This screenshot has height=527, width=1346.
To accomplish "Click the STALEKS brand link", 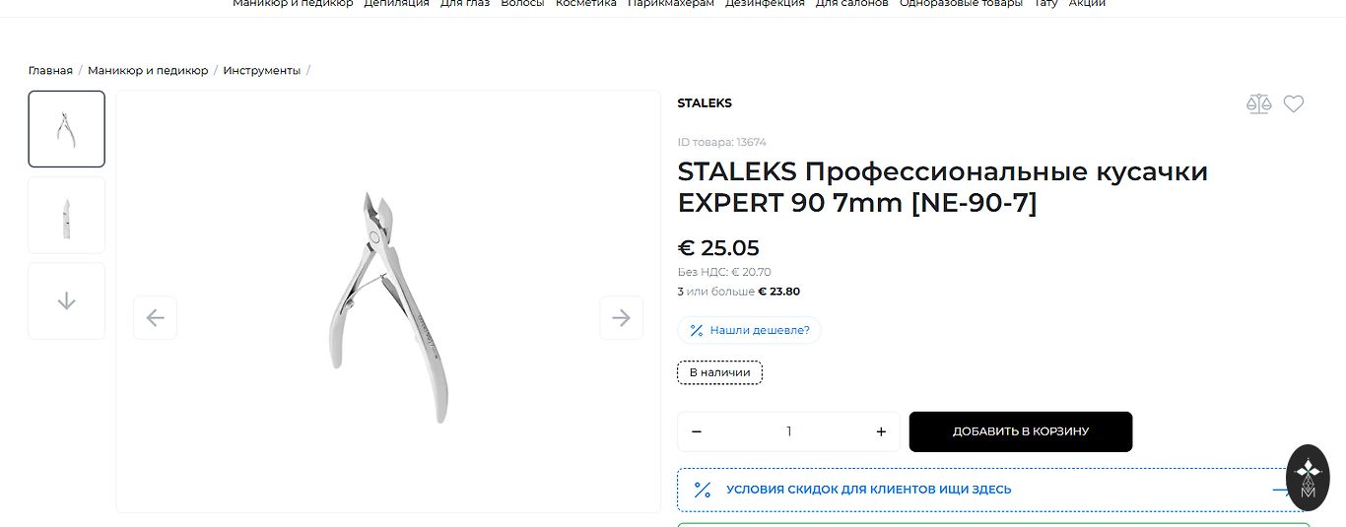I will pos(705,102).
